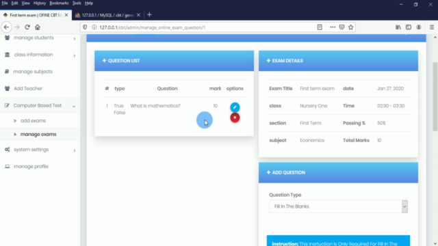Open the manage students link
This screenshot has height=246, width=438.
34,38
